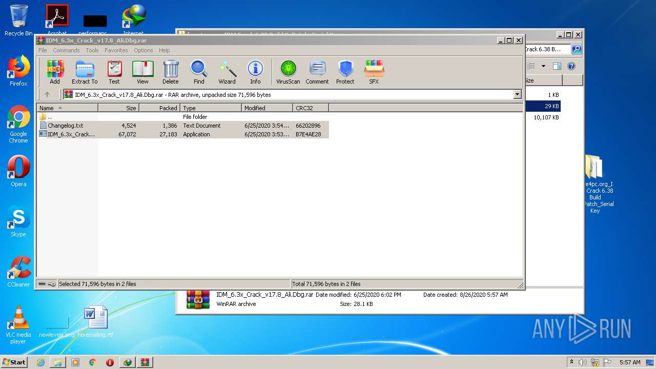656x369 pixels.
Task: Click the system clock 5:57 AM
Action: pos(630,362)
